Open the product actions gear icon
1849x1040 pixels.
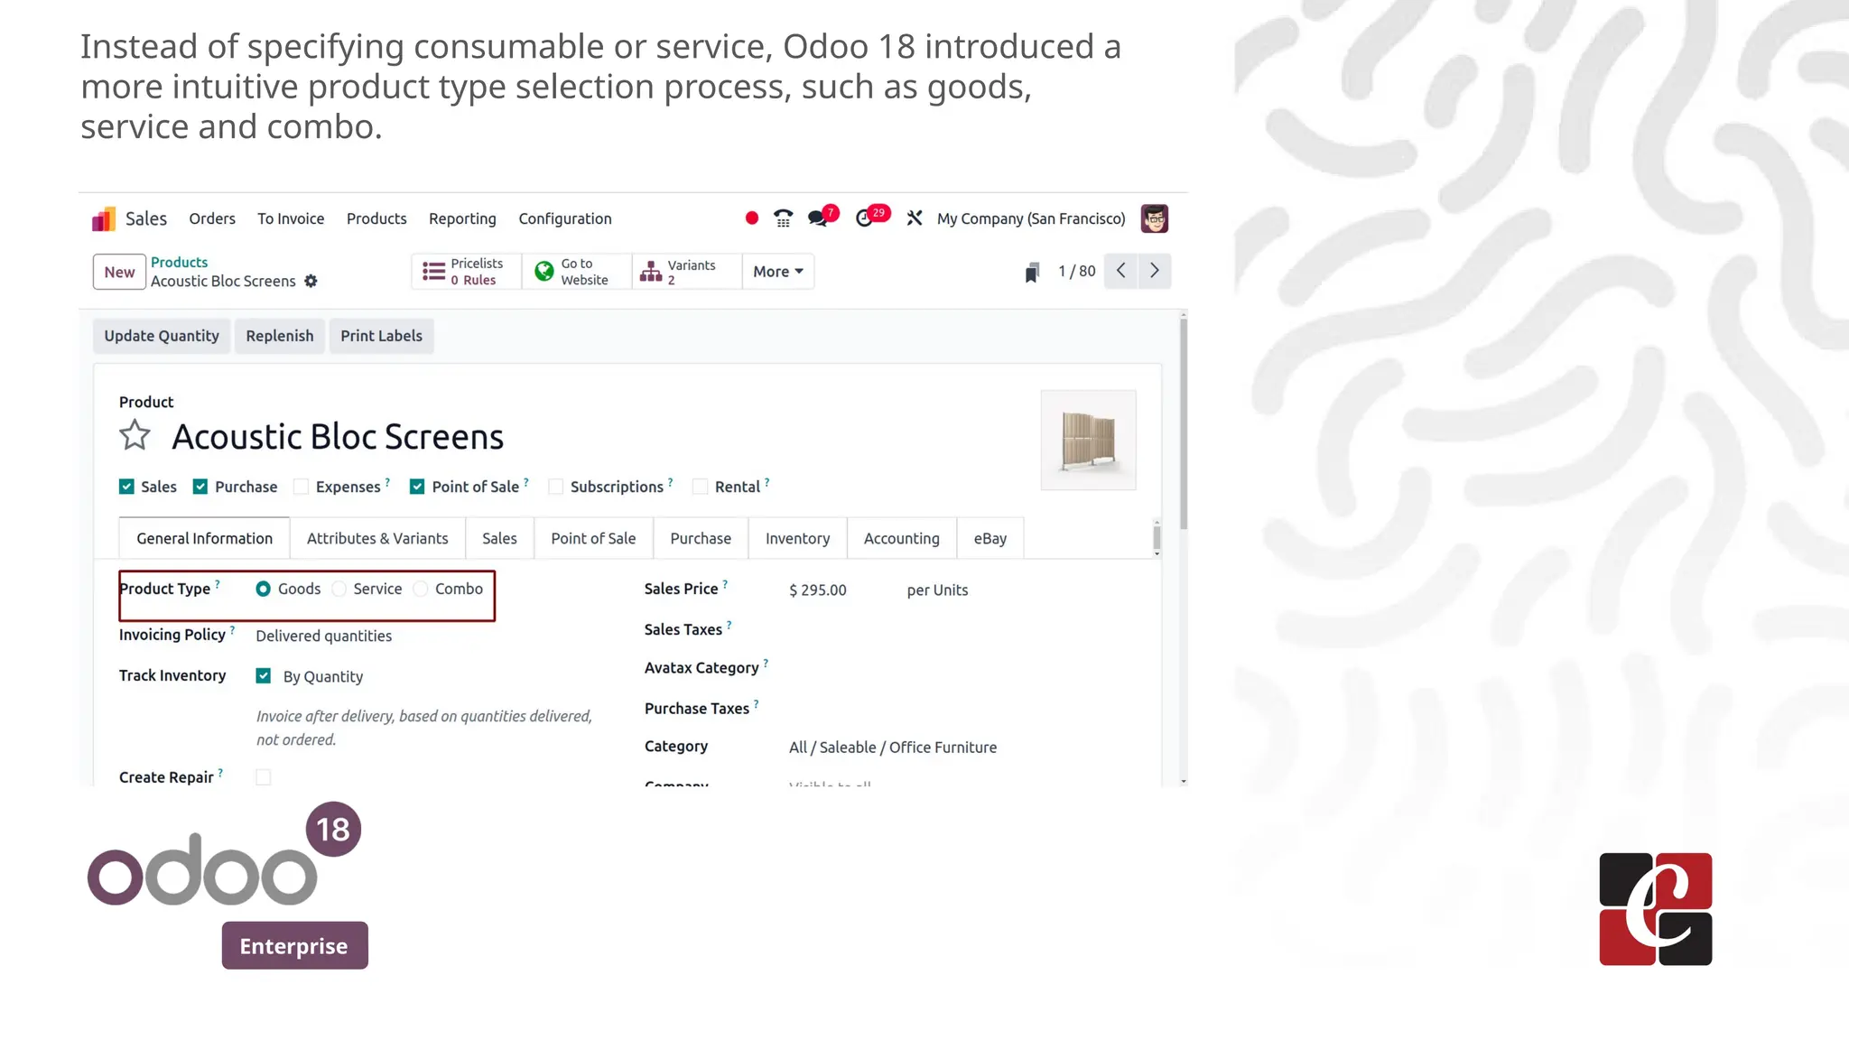(311, 281)
